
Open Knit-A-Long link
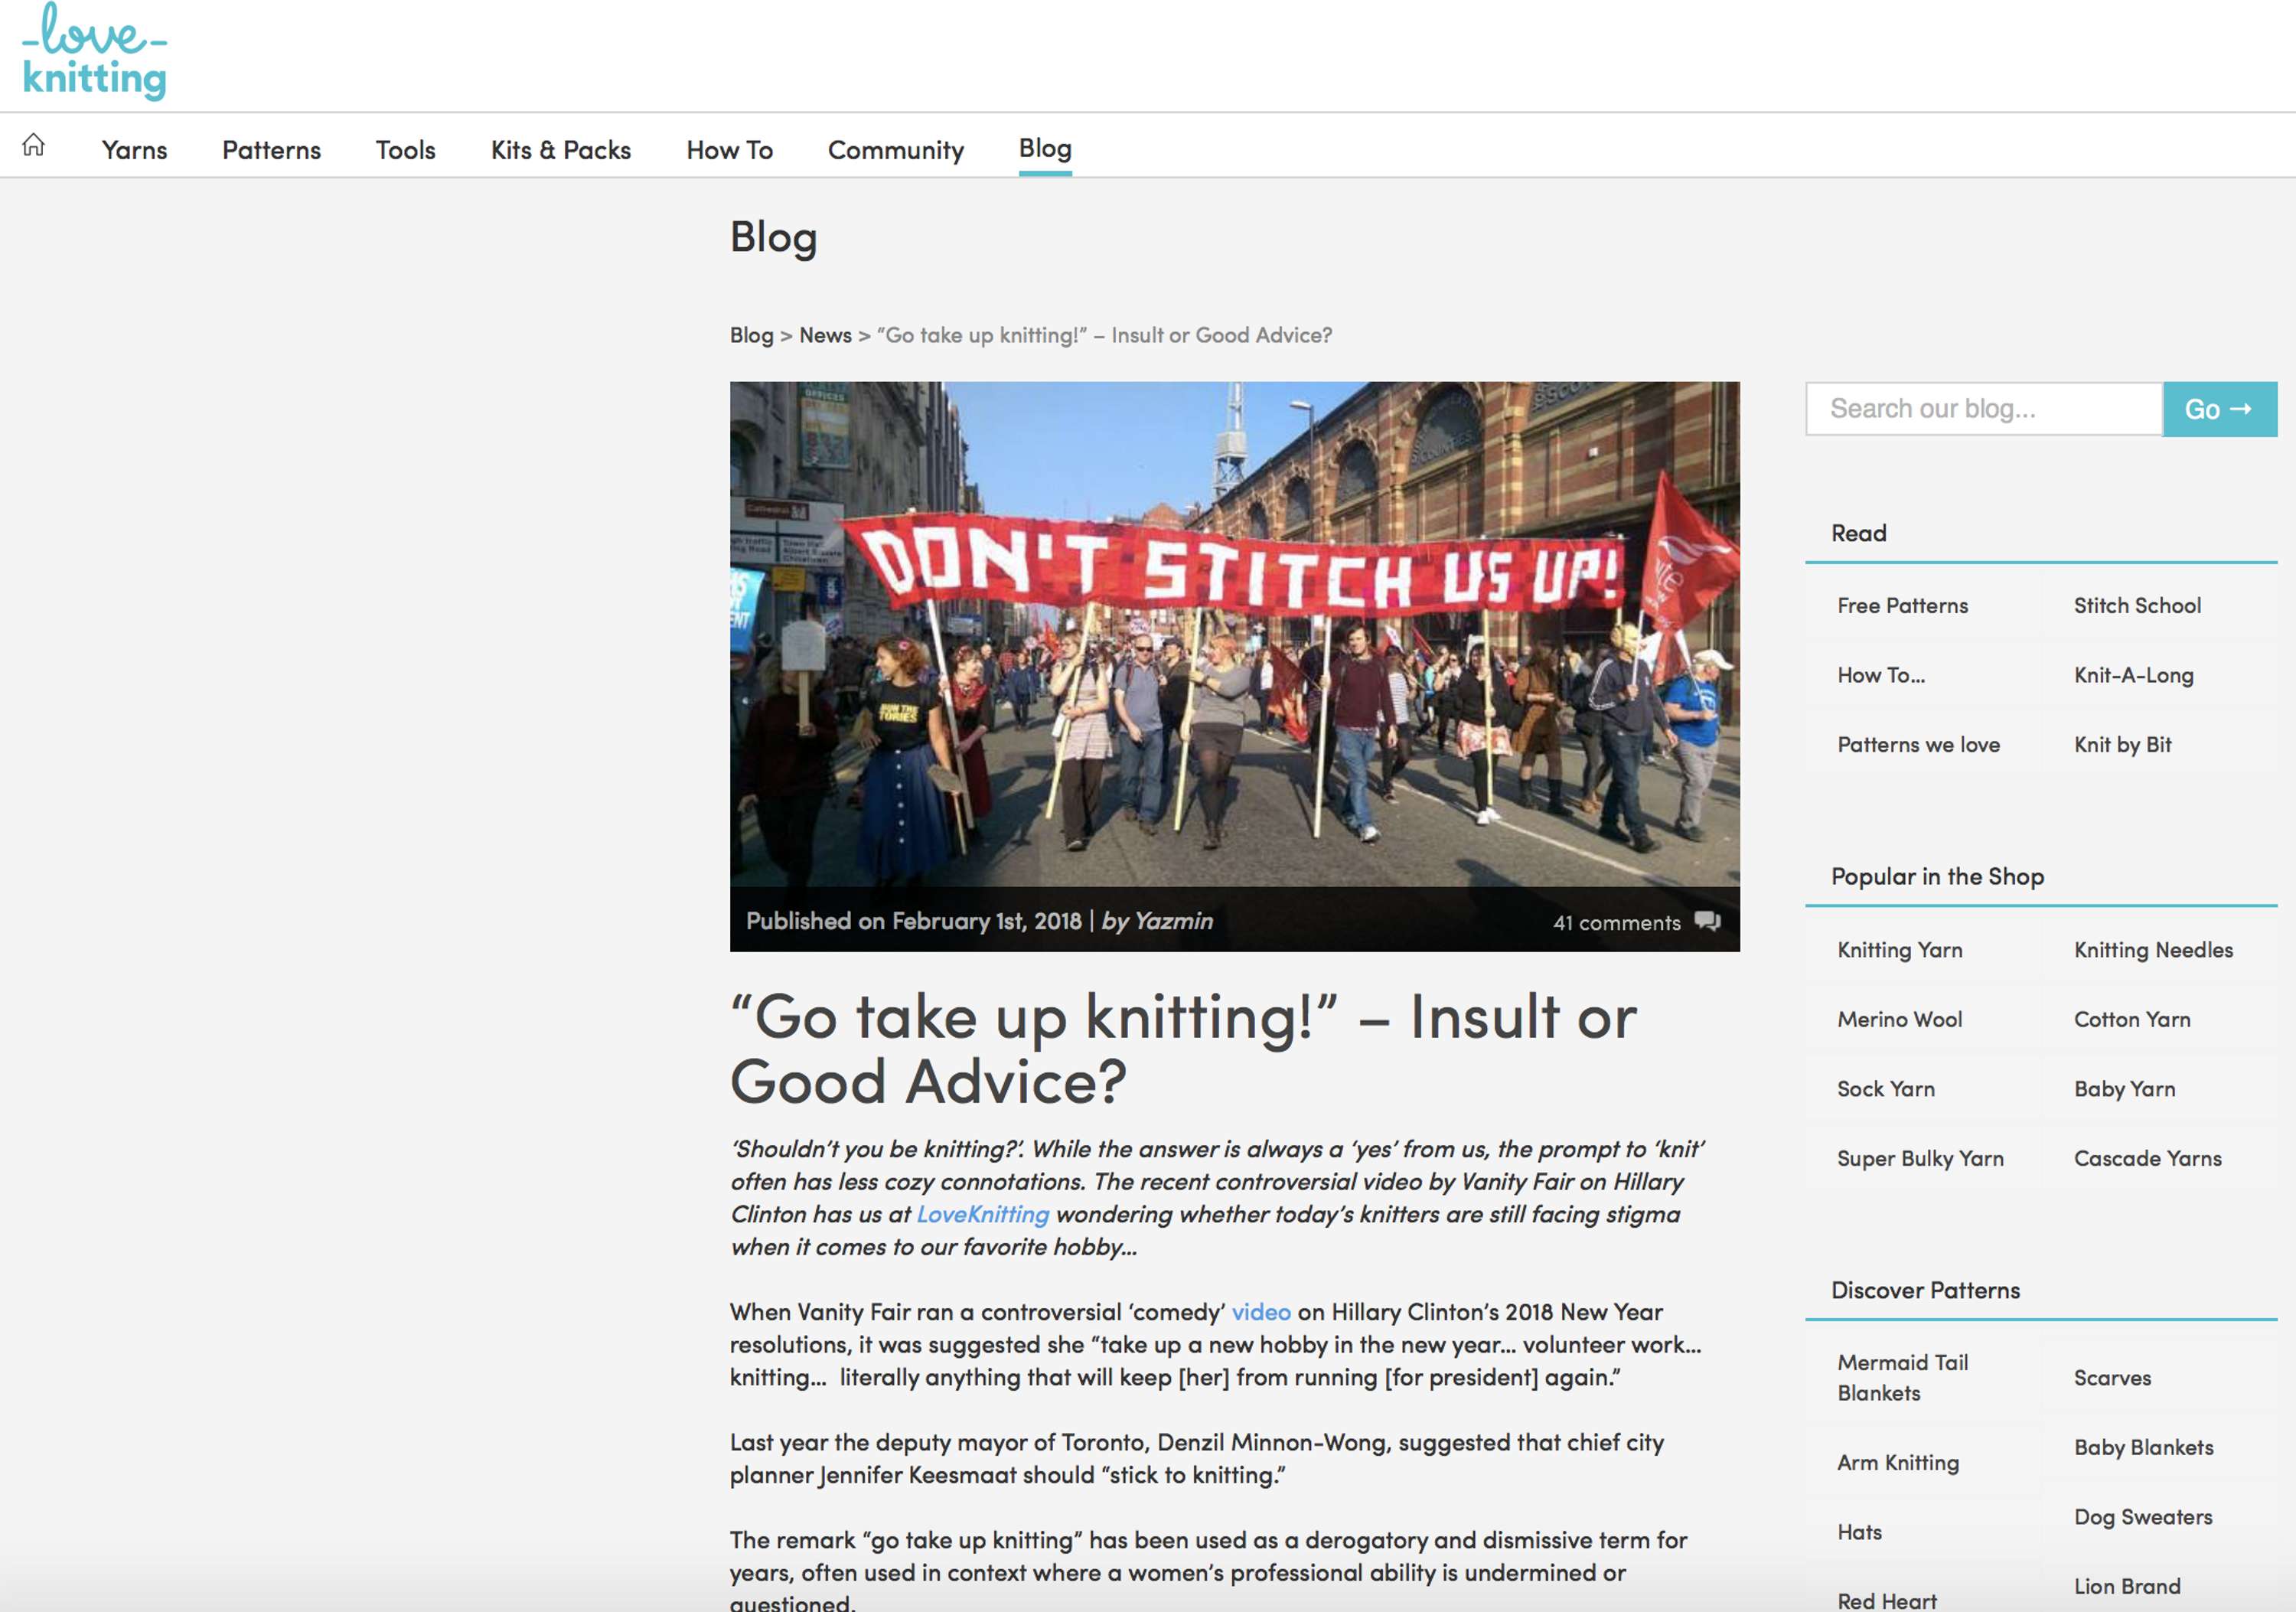coord(2134,675)
